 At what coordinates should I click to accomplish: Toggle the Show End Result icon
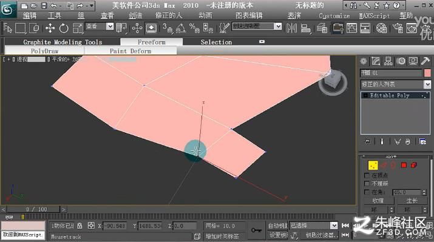click(x=382, y=141)
